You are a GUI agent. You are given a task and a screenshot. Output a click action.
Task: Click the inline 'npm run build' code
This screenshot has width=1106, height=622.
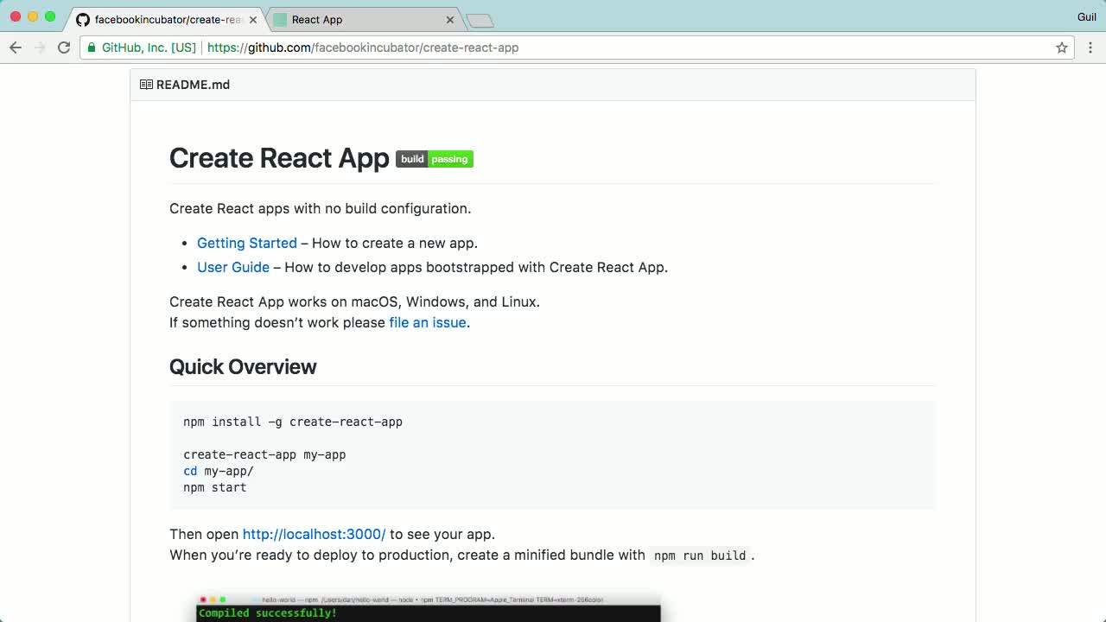pos(700,555)
